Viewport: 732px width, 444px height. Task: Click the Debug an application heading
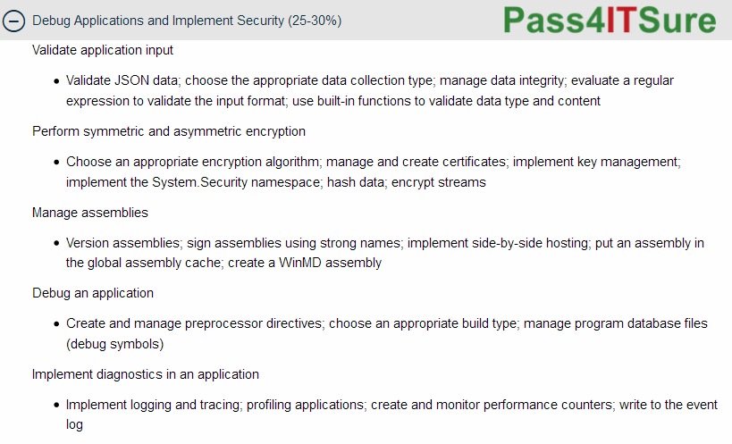click(92, 293)
